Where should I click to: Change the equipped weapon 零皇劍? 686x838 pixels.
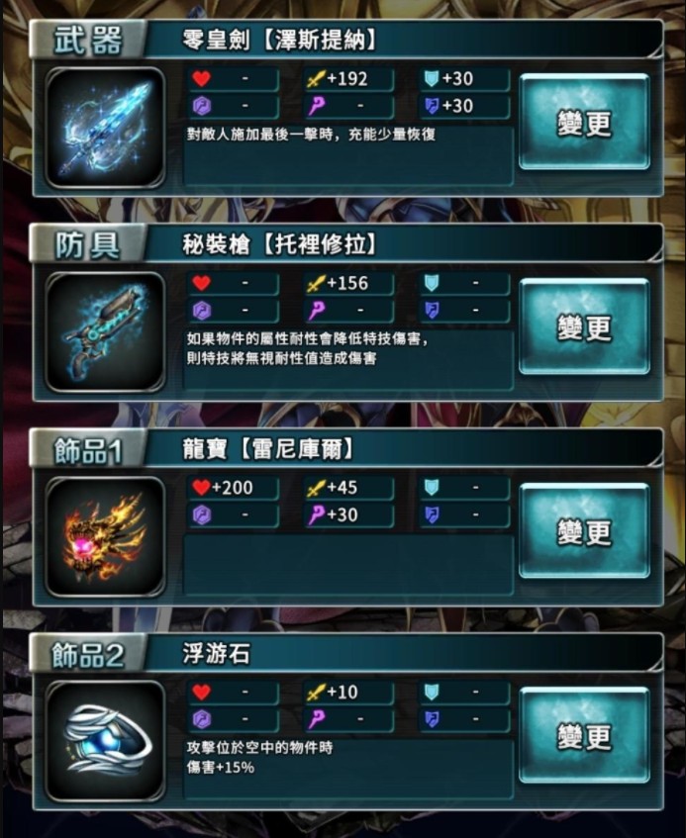click(584, 122)
